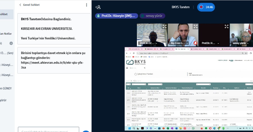The width and height of the screenshot is (253, 132).
Task: Make EKREM ÖZ webcam fullscreen
Action: 164,26
